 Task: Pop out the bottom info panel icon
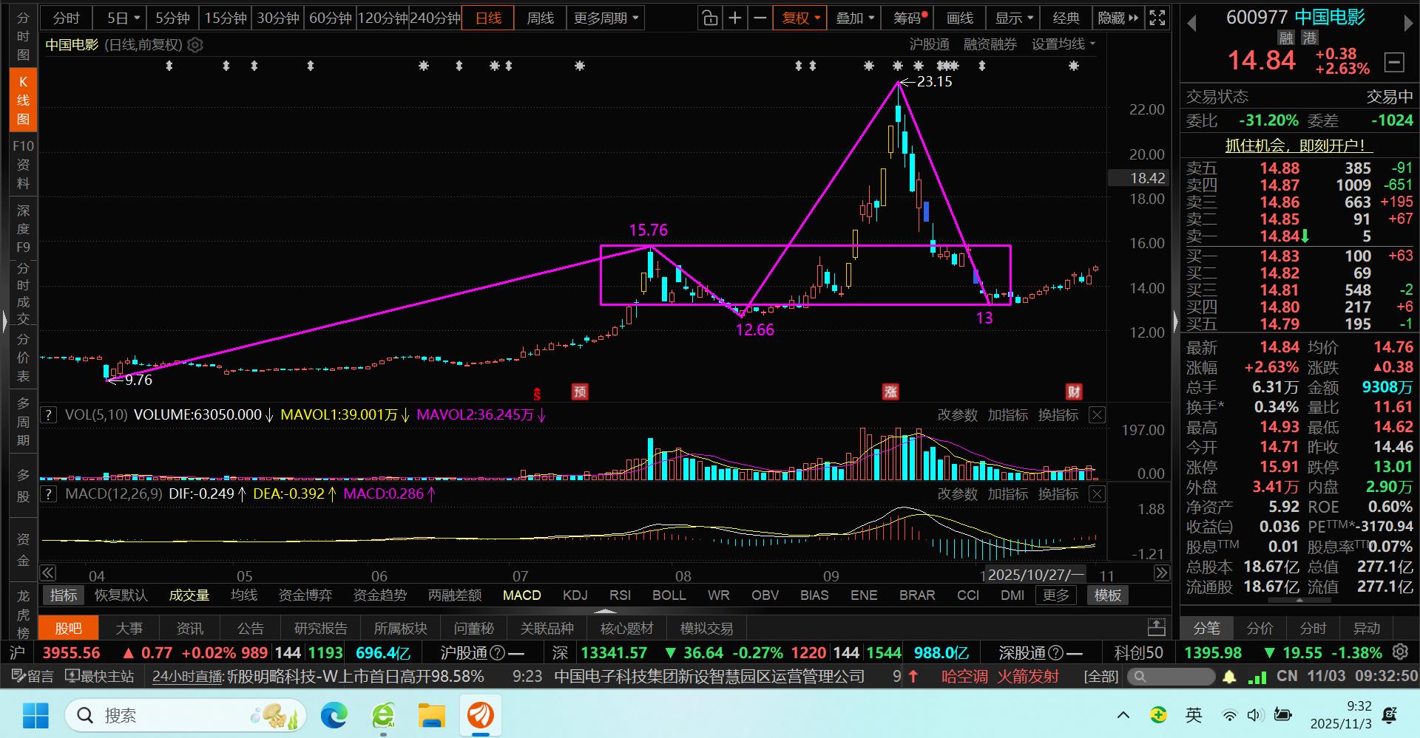(x=1156, y=629)
